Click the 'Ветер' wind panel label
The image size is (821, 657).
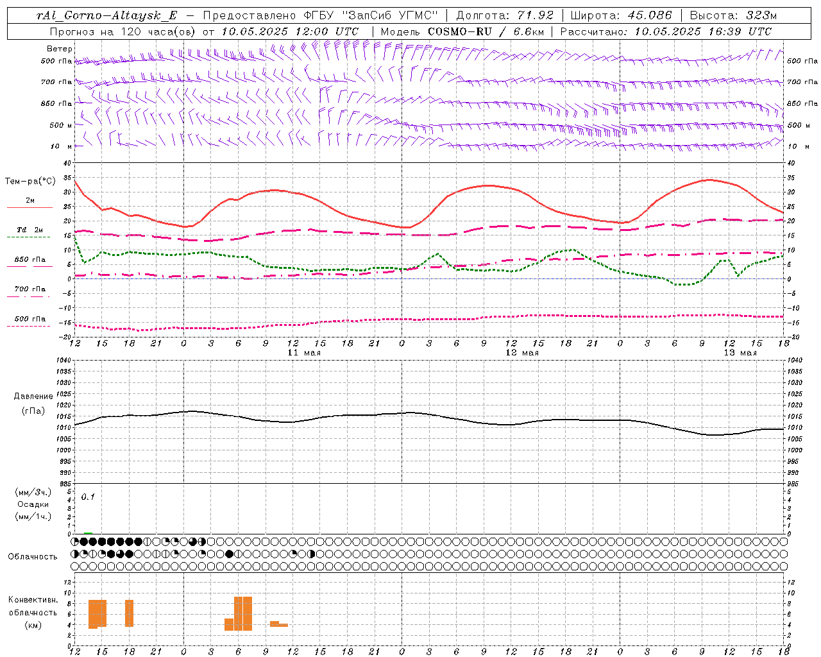(x=60, y=49)
